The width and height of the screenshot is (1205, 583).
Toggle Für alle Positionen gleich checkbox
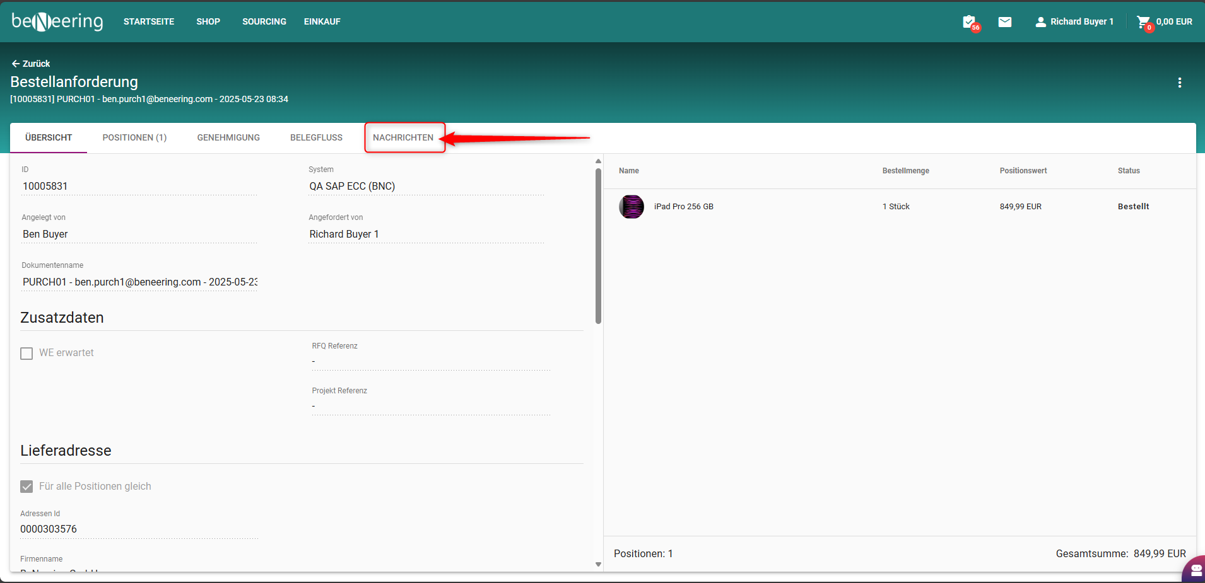pyautogui.click(x=26, y=487)
